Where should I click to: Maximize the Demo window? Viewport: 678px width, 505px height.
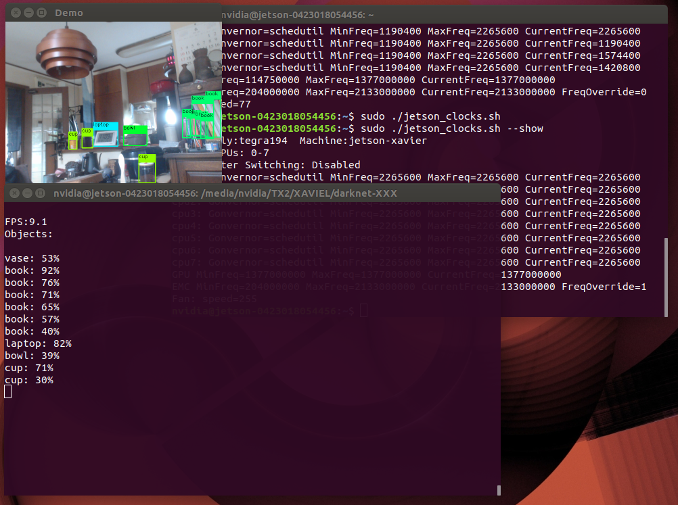[x=41, y=13]
